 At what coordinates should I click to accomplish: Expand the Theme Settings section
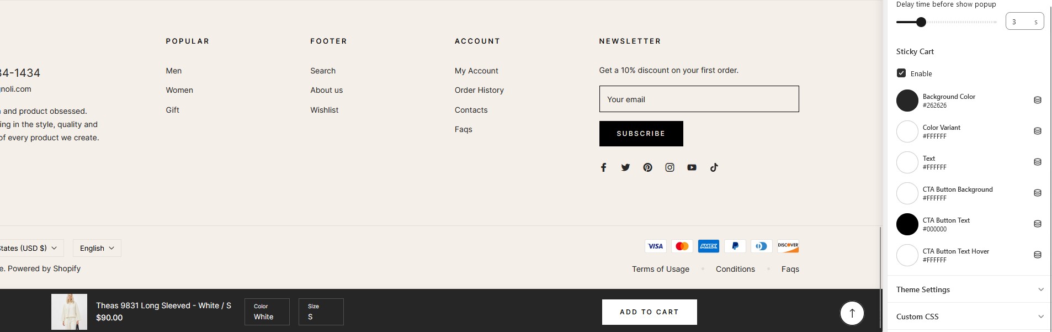(969, 289)
